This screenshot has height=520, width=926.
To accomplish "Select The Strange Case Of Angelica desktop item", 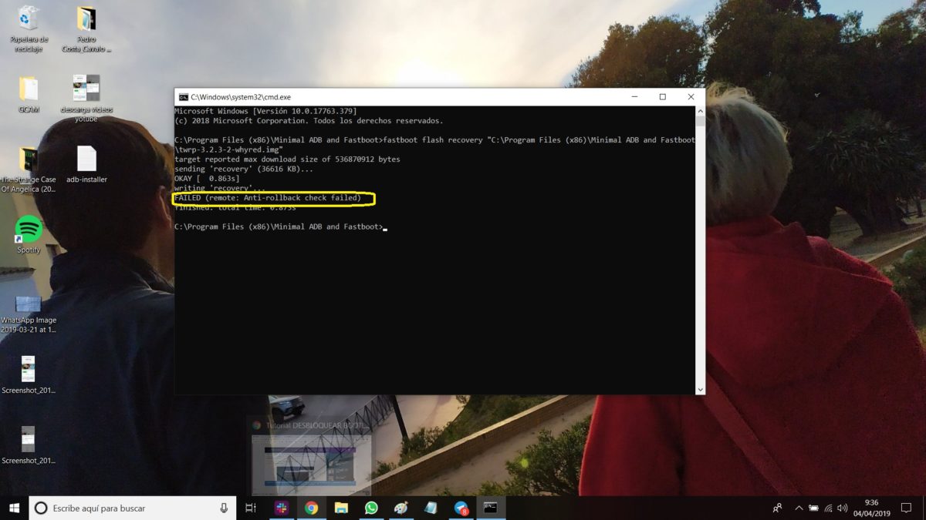I will (29, 169).
